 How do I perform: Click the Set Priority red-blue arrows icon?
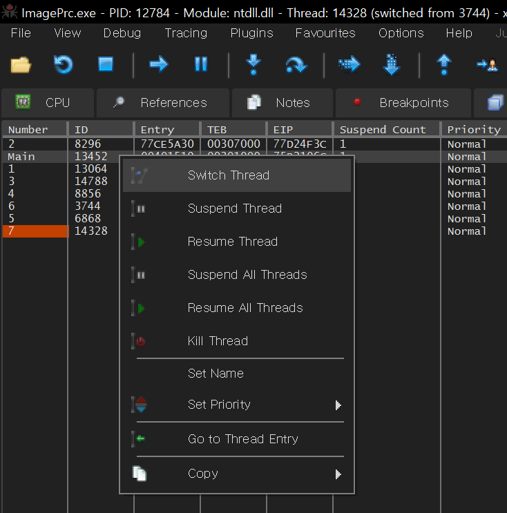coord(140,405)
